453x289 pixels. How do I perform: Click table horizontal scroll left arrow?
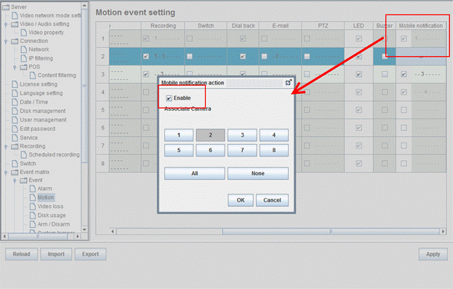113,231
